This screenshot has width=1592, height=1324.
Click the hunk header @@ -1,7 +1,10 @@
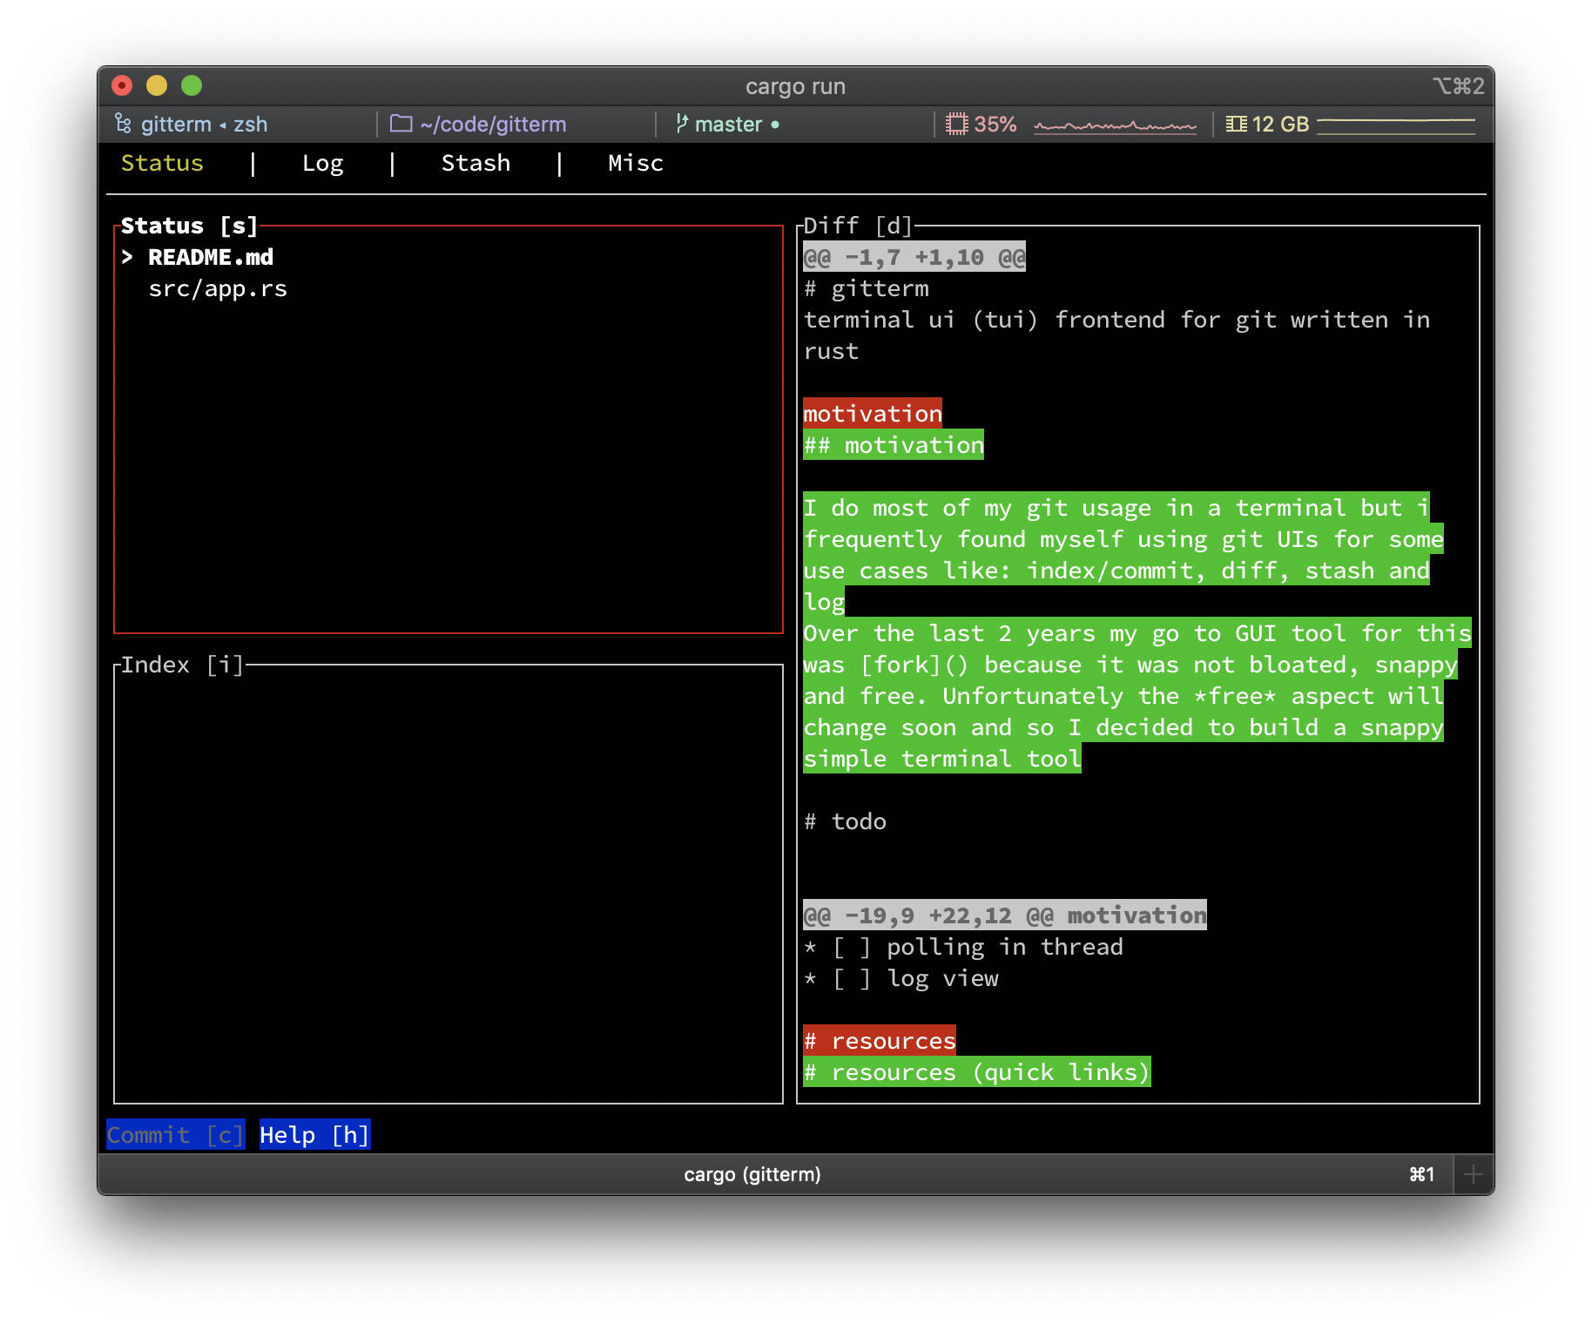(914, 257)
